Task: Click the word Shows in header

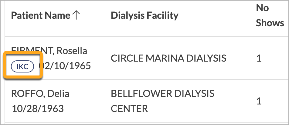Action: [270, 23]
